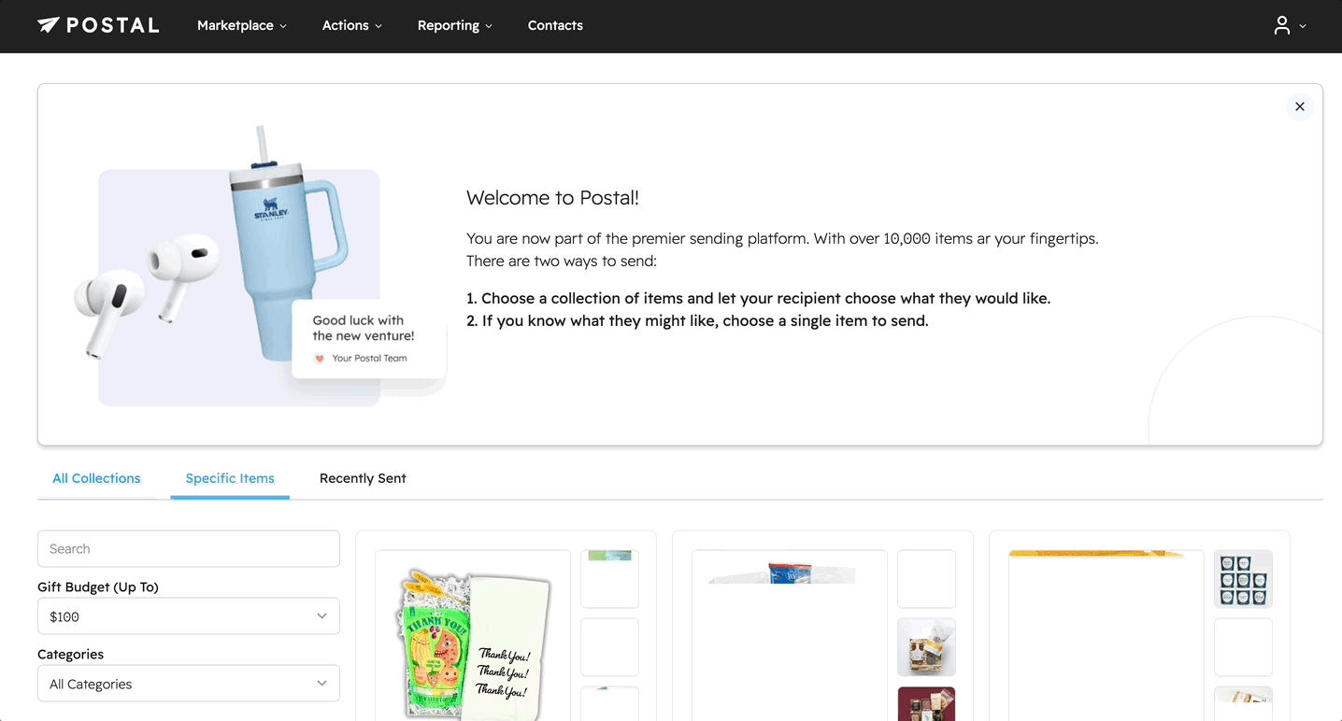
Task: Open the user account profile icon
Action: 1282,25
